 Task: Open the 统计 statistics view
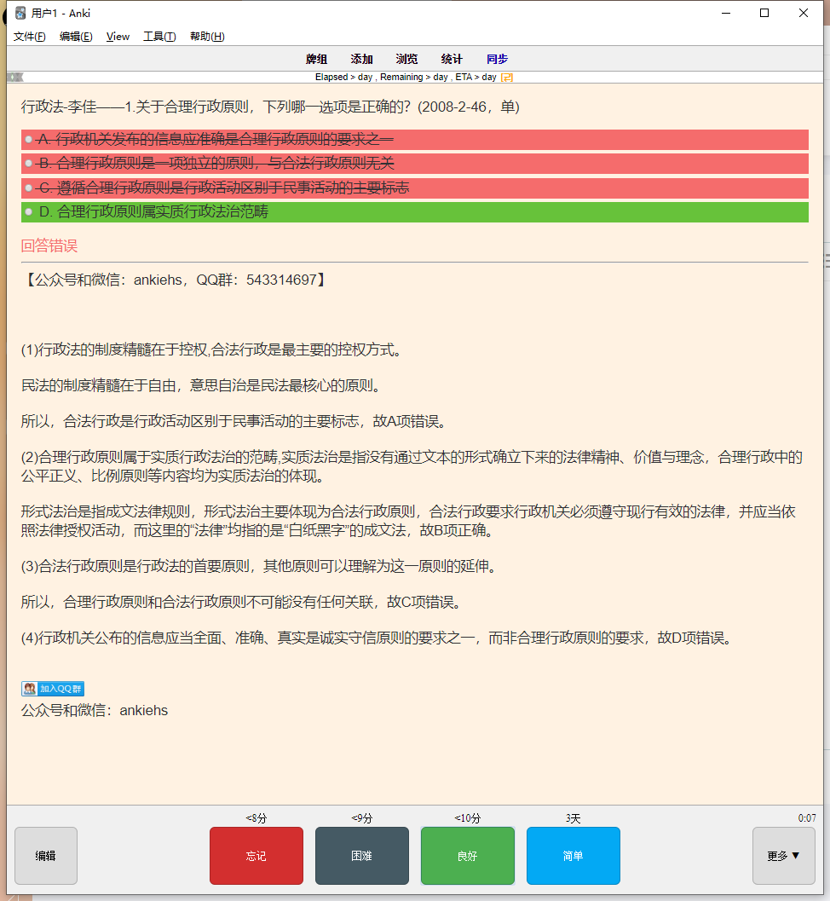[x=452, y=59]
